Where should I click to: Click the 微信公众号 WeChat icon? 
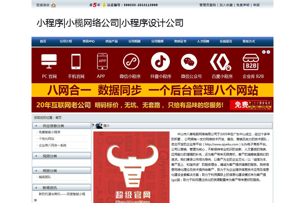coord(189,62)
